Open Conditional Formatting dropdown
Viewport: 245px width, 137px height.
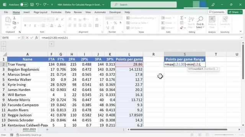click(x=141, y=18)
